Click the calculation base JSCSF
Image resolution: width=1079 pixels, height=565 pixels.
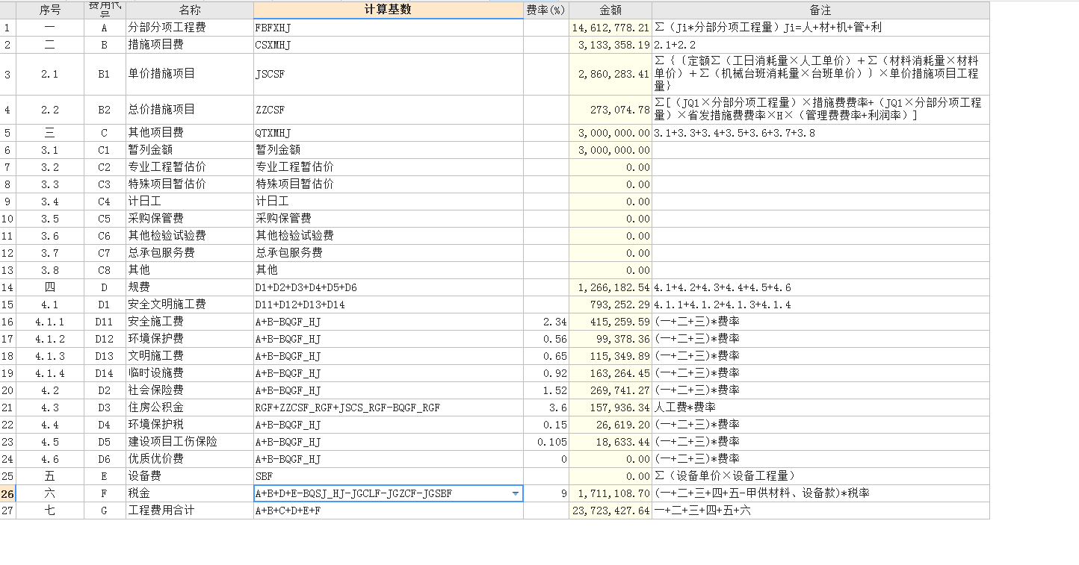389,74
